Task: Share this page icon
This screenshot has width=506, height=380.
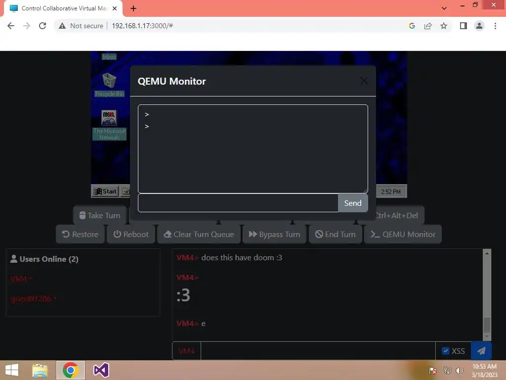Action: [x=428, y=26]
